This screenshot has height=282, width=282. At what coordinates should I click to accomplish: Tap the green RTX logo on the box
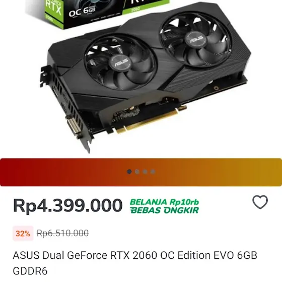pyautogui.click(x=53, y=9)
